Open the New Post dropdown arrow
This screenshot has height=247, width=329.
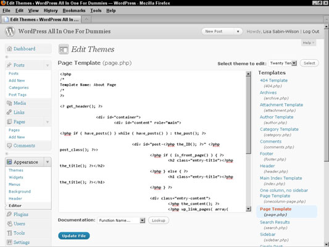[238, 31]
